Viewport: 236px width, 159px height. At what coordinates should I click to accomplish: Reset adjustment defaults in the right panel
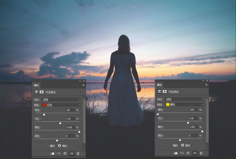coord(188,153)
